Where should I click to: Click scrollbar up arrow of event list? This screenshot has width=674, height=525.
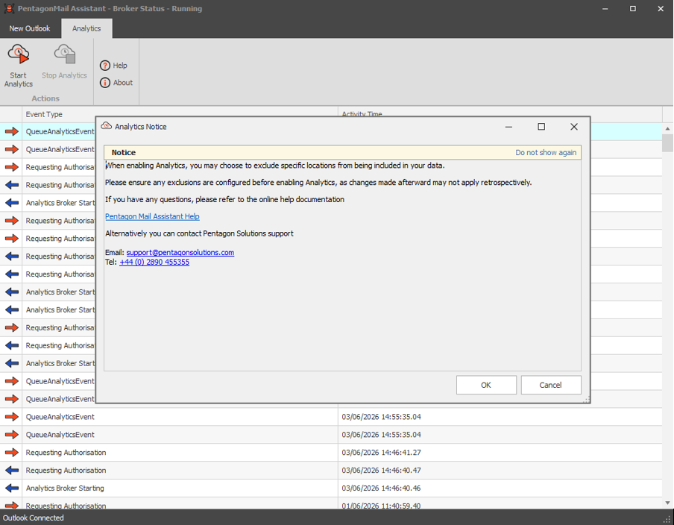667,128
